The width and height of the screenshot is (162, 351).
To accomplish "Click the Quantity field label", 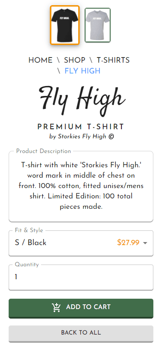I will click(27, 265).
